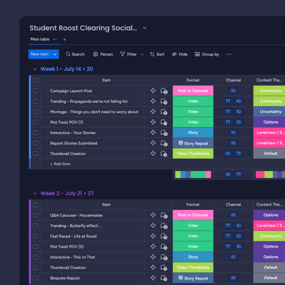The height and width of the screenshot is (285, 285).
Task: Open the Search tool in the toolbar
Action: pyautogui.click(x=75, y=54)
